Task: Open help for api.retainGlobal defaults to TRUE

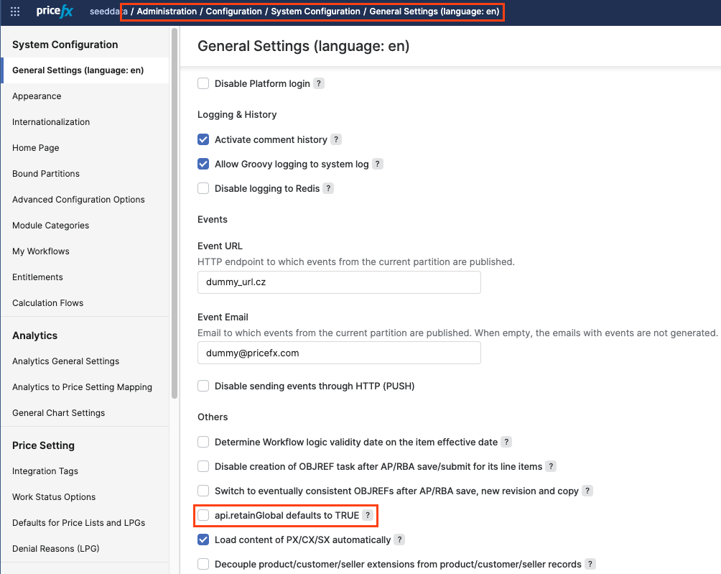Action: 368,515
